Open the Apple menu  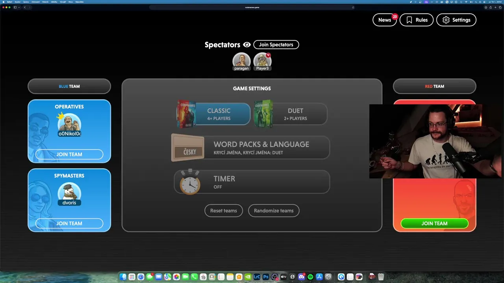3,2
